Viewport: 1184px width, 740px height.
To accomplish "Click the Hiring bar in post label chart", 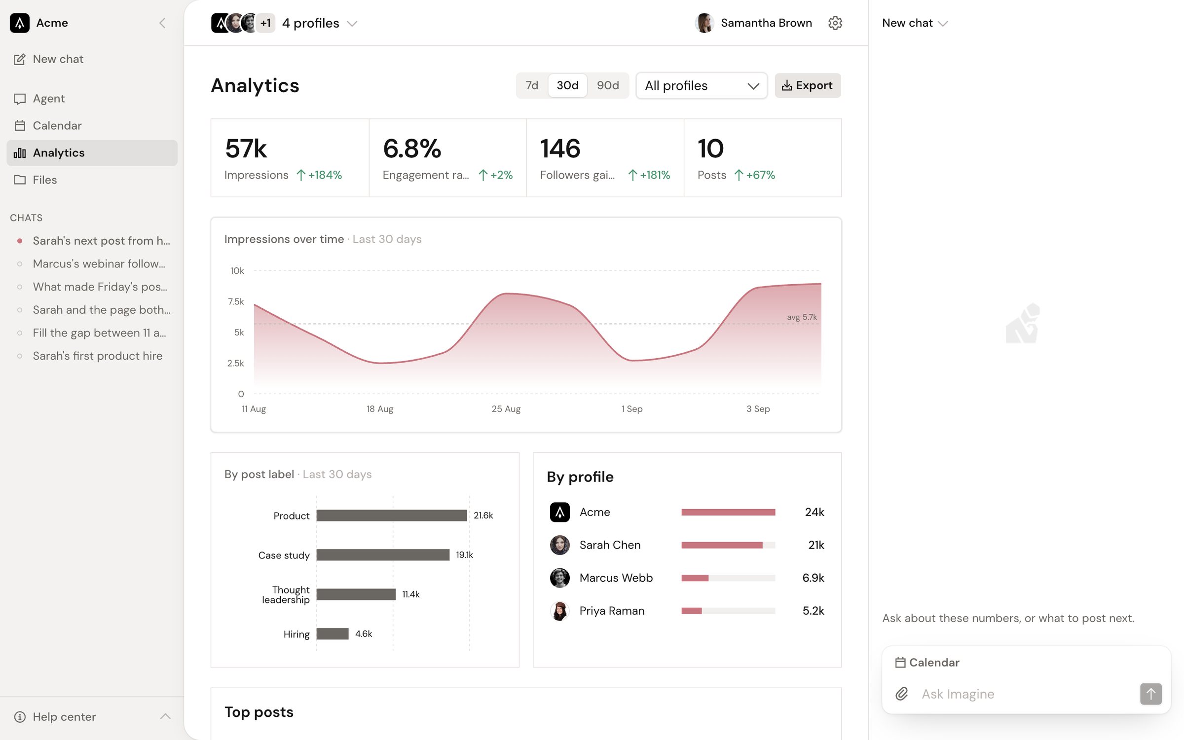I will click(x=333, y=633).
